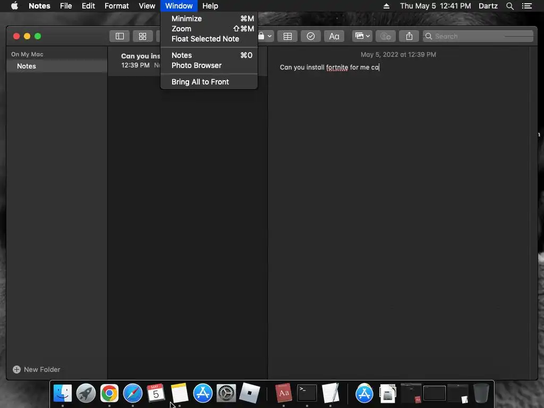The image size is (544, 408).
Task: Open the Apple menu
Action: [14, 6]
